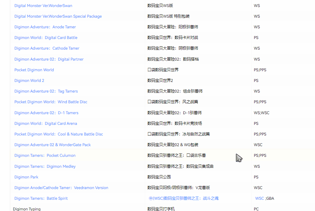Click the PS platform cell for Digimon World 2
Viewport: 315px width, 211px height.
256,80
